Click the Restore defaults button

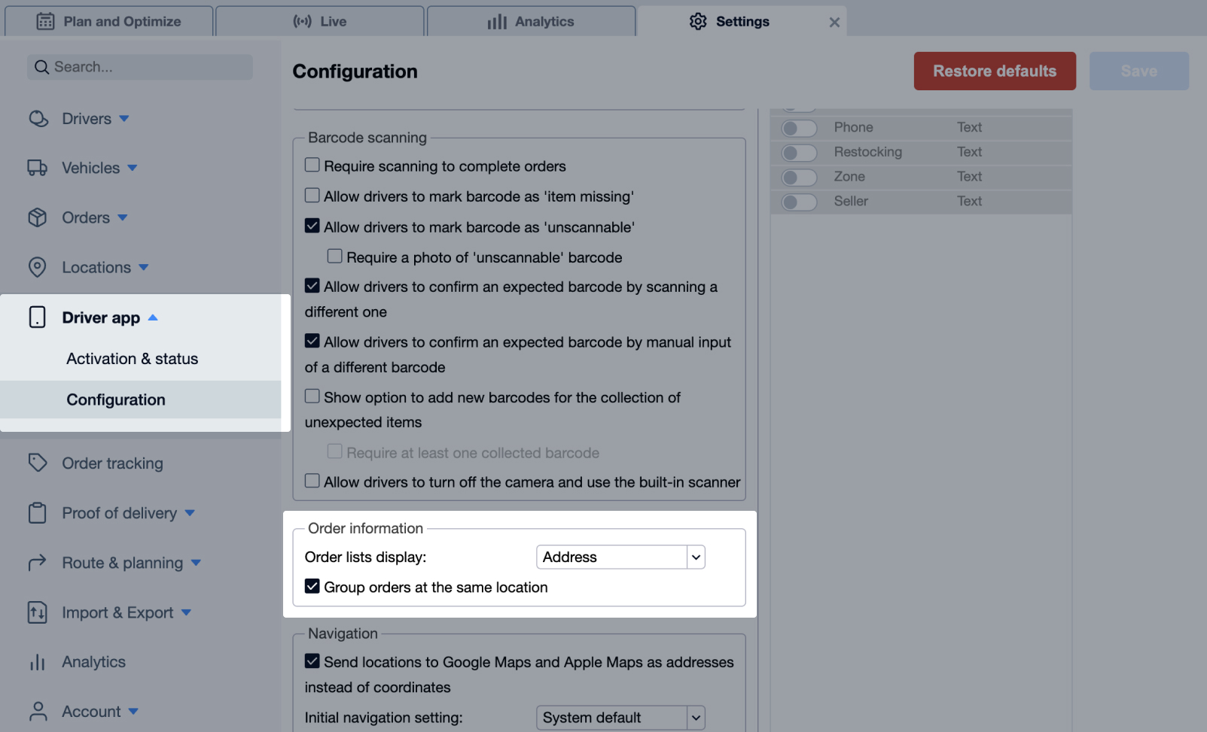point(994,71)
